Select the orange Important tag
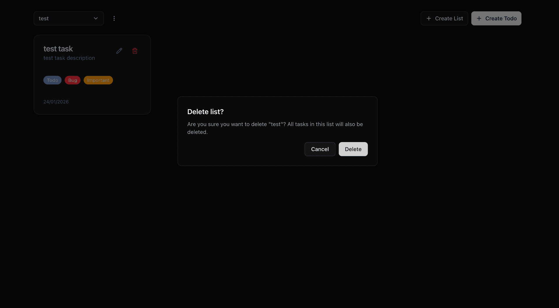This screenshot has width=559, height=308. click(x=98, y=80)
